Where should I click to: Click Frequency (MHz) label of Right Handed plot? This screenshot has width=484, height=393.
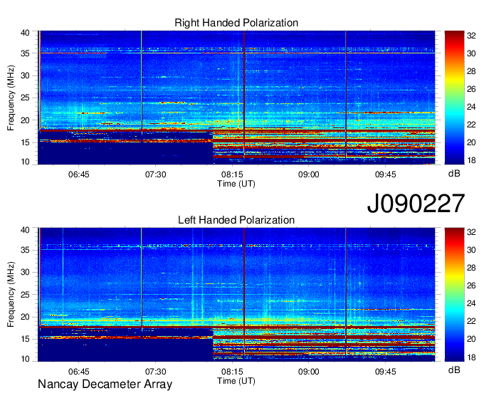click(11, 98)
